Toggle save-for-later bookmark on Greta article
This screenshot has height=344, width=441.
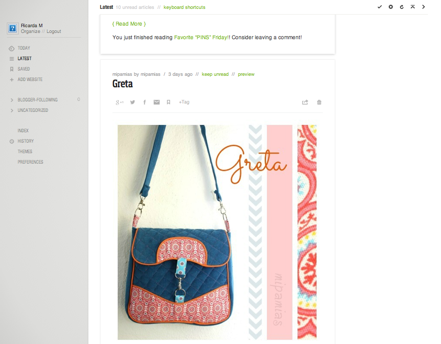point(168,102)
